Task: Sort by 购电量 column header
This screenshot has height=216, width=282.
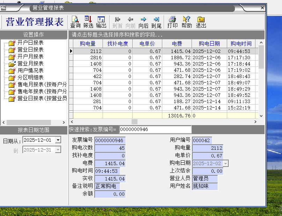Action: coord(88,44)
